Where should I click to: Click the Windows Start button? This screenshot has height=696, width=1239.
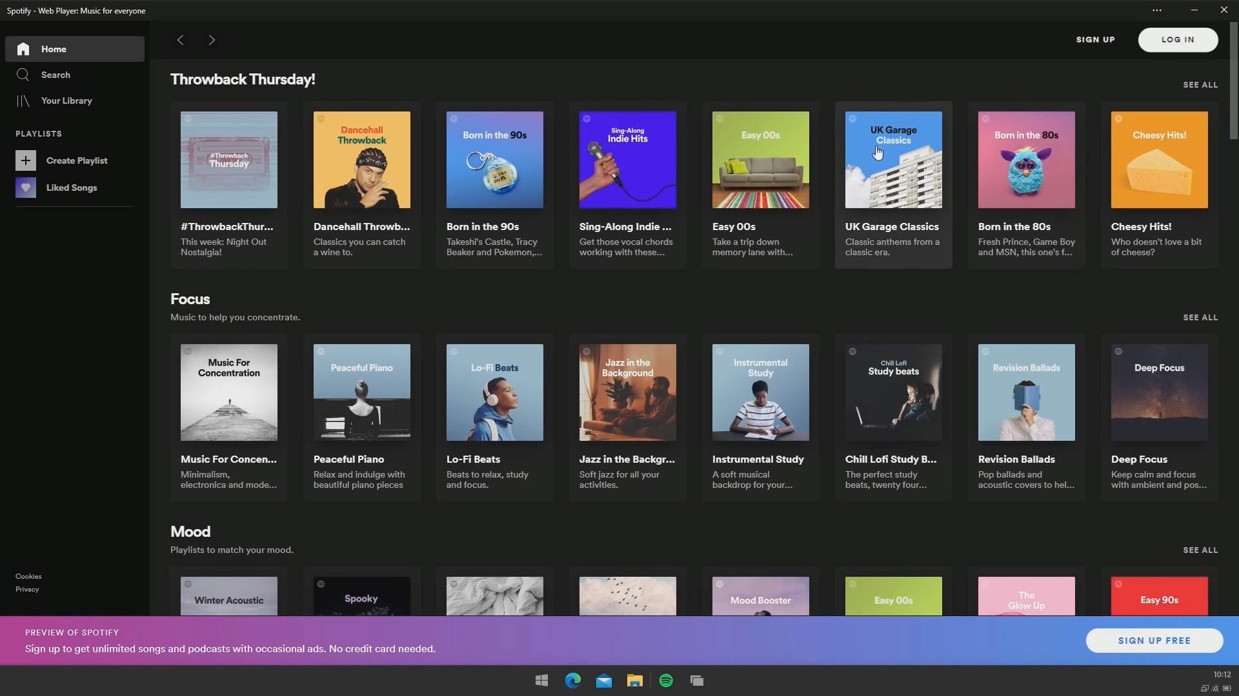tap(541, 680)
